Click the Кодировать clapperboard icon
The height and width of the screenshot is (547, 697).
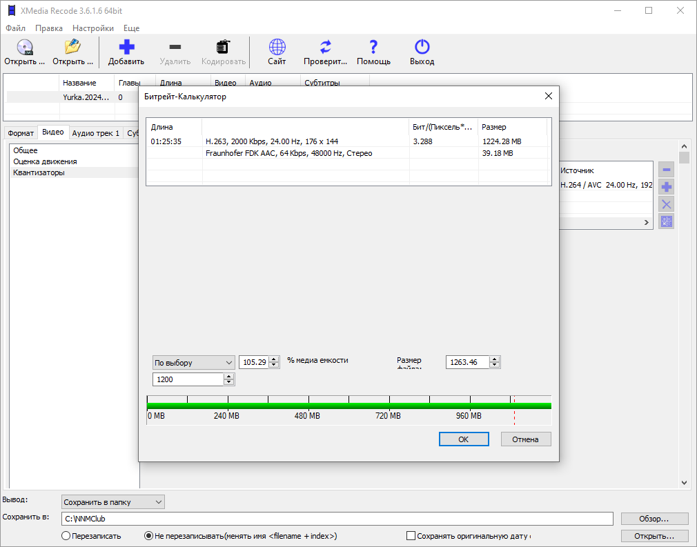click(223, 47)
